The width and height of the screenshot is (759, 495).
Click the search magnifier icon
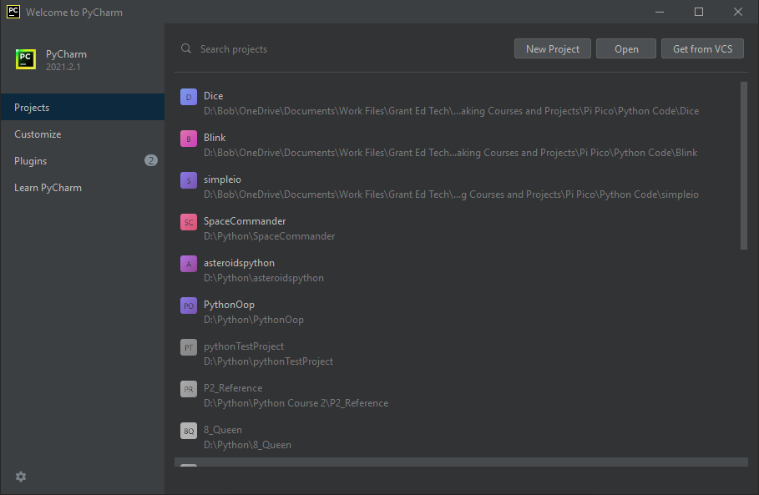[x=185, y=48]
